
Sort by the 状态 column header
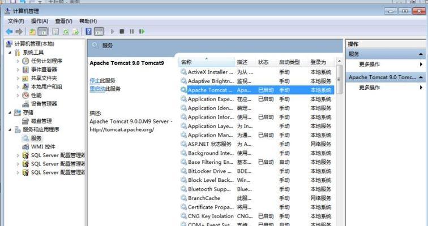pyautogui.click(x=266, y=62)
